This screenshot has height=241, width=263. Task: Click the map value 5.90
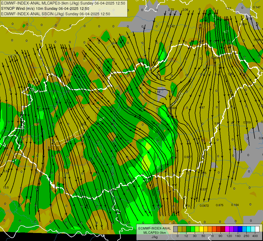(x=217, y=123)
